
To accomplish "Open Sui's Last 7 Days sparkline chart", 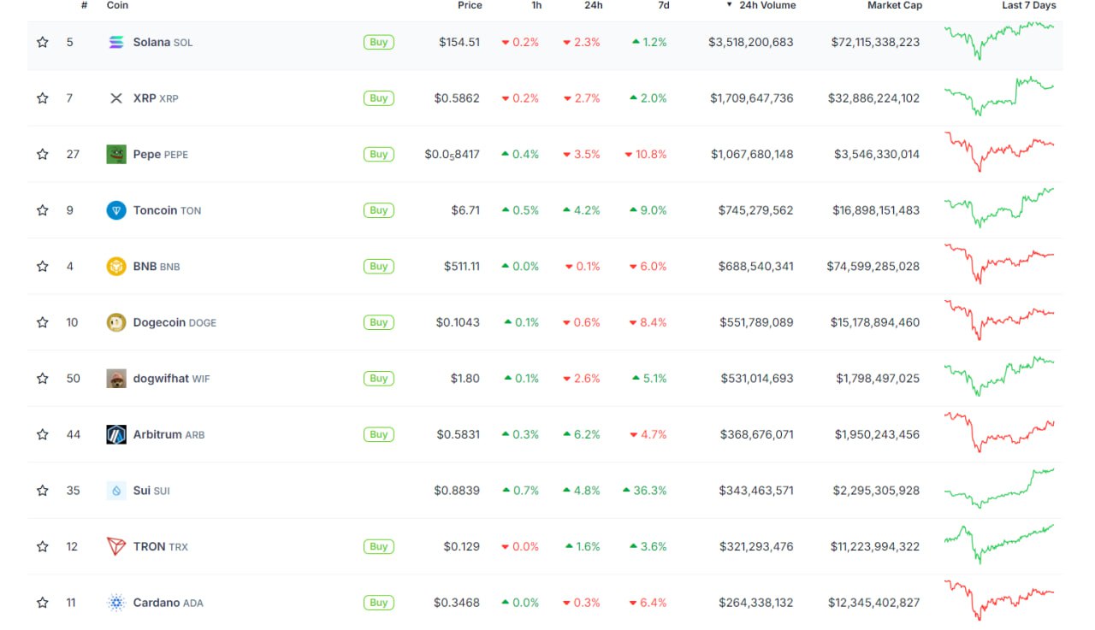I will pyautogui.click(x=999, y=489).
